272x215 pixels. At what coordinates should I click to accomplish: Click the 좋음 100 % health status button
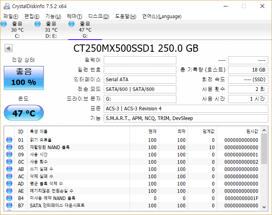(24, 78)
